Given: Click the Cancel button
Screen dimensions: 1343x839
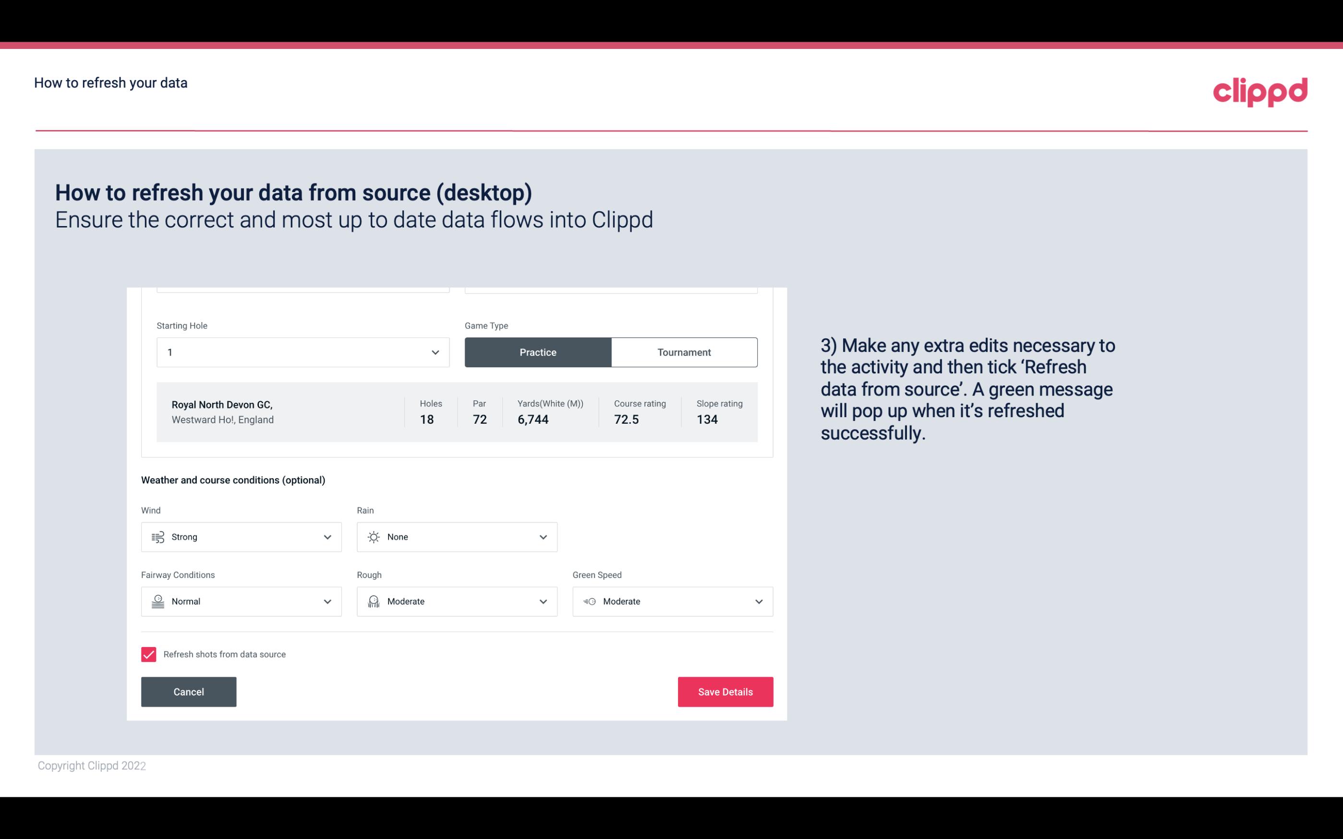Looking at the screenshot, I should pos(189,691).
